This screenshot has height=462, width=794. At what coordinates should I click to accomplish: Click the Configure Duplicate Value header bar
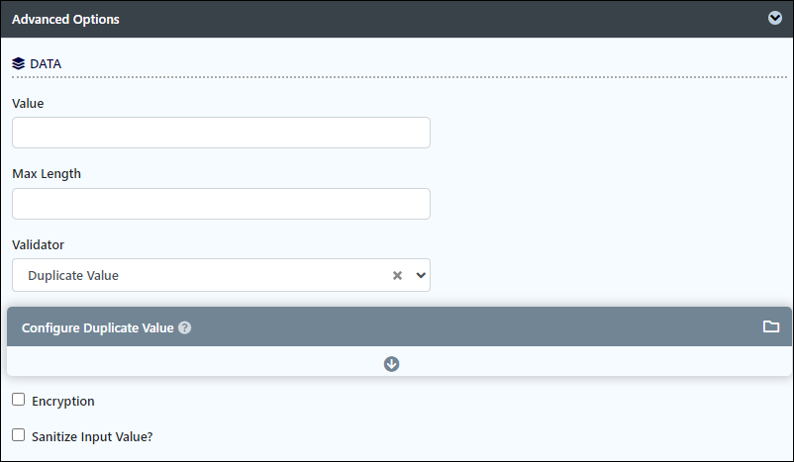pos(399,326)
